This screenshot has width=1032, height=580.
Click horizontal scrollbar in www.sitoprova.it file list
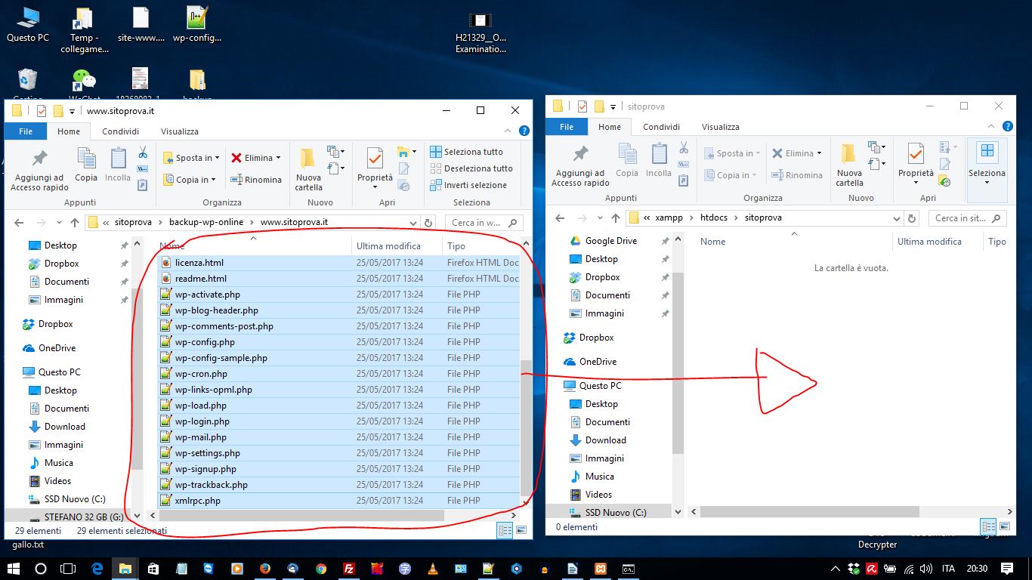pyautogui.click(x=302, y=515)
